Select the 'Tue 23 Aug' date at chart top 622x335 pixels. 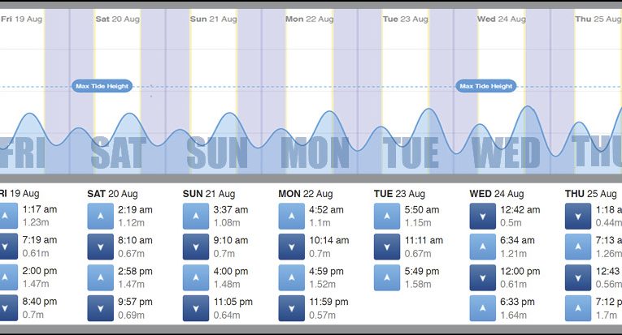click(x=402, y=18)
